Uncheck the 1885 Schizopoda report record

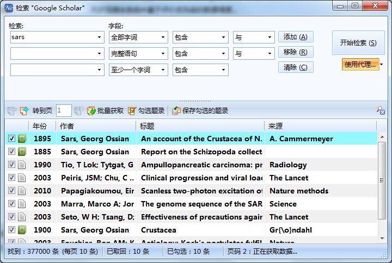tap(11, 151)
